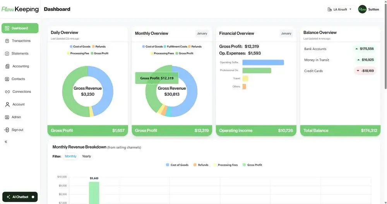Select the Monthly filter option
This screenshot has width=387, height=204.
(70, 156)
